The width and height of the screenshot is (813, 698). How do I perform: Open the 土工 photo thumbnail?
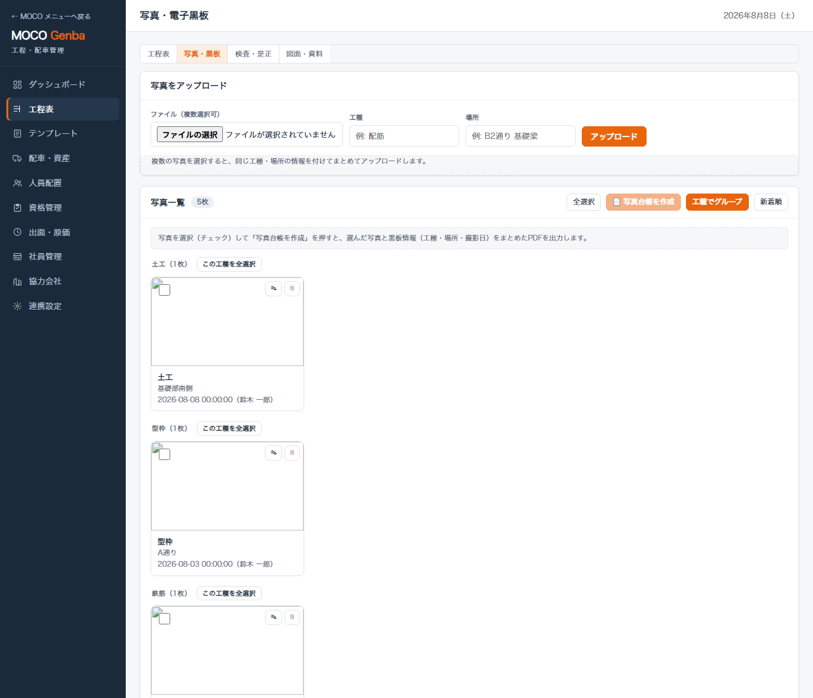[x=227, y=322]
